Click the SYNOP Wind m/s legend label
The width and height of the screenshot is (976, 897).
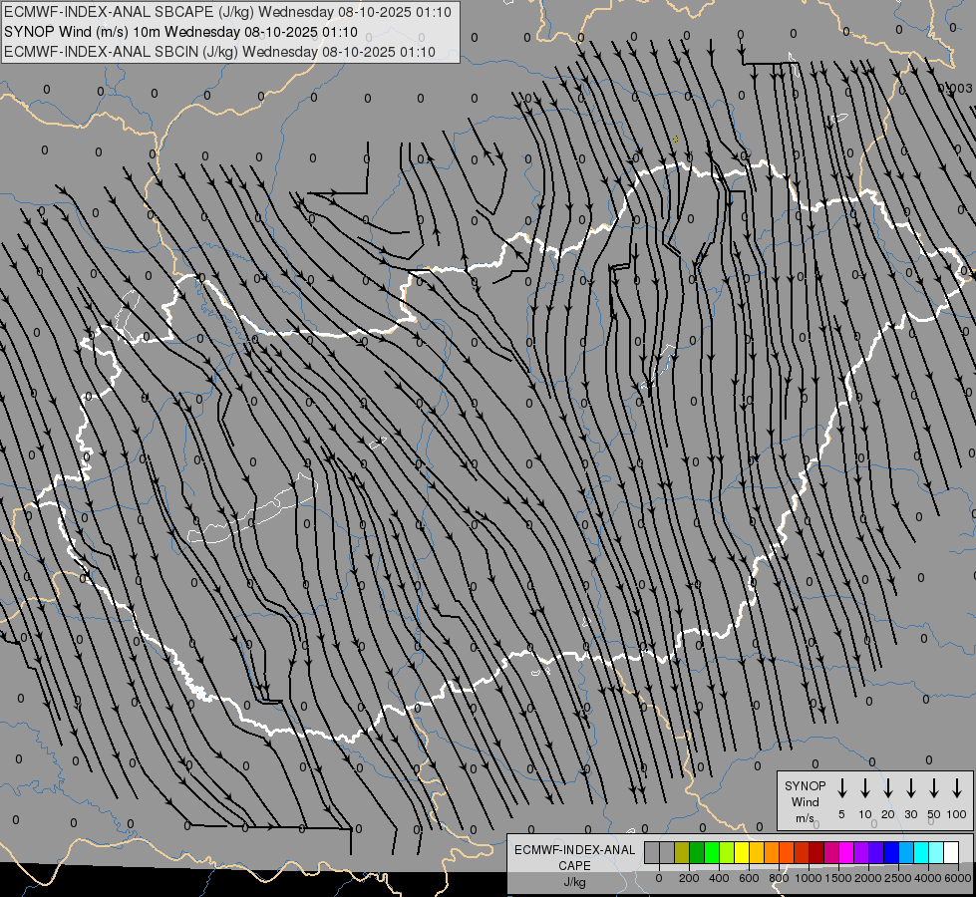(805, 801)
